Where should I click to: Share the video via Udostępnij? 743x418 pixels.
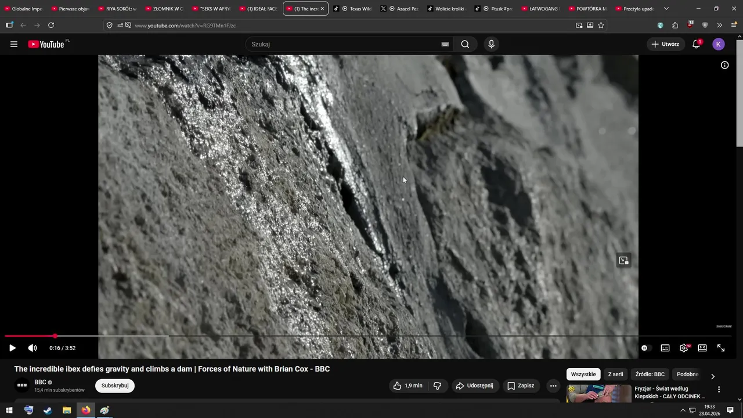point(475,385)
